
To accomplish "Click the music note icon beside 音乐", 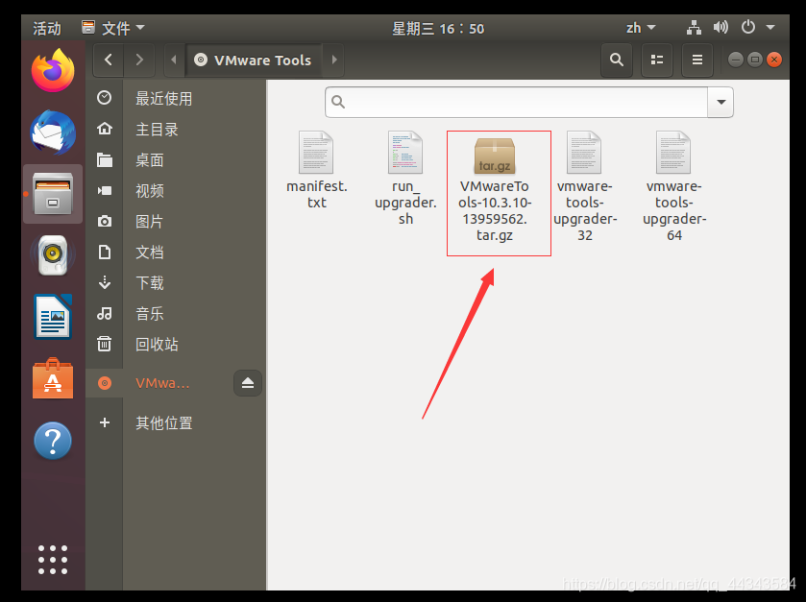I will 105,313.
